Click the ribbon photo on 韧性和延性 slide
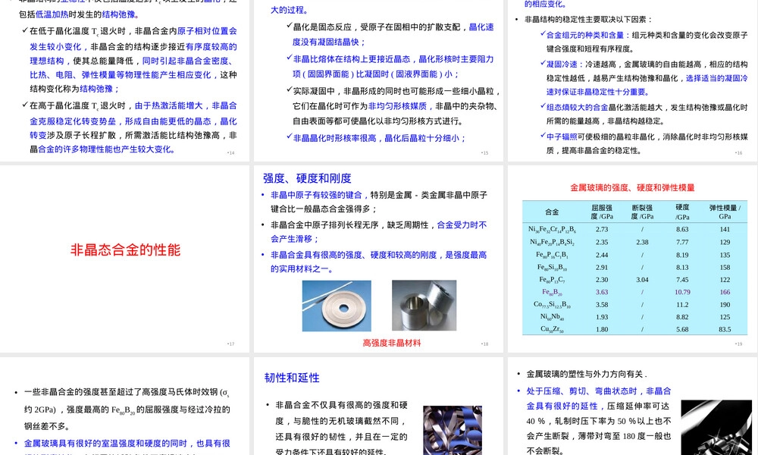This screenshot has width=758, height=455. 453,430
